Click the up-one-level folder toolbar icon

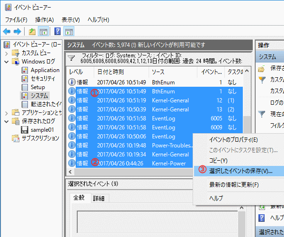click(32, 32)
